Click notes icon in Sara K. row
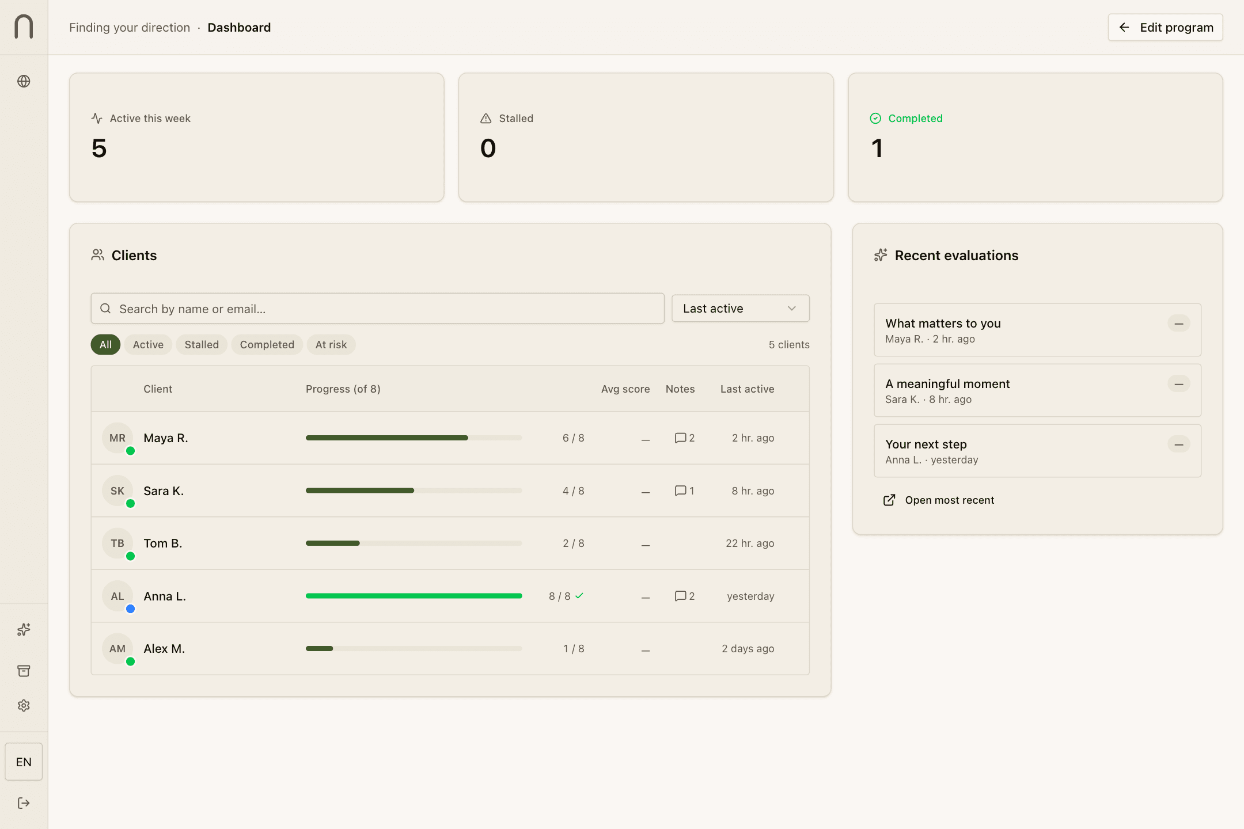This screenshot has width=1244, height=829. click(x=680, y=491)
